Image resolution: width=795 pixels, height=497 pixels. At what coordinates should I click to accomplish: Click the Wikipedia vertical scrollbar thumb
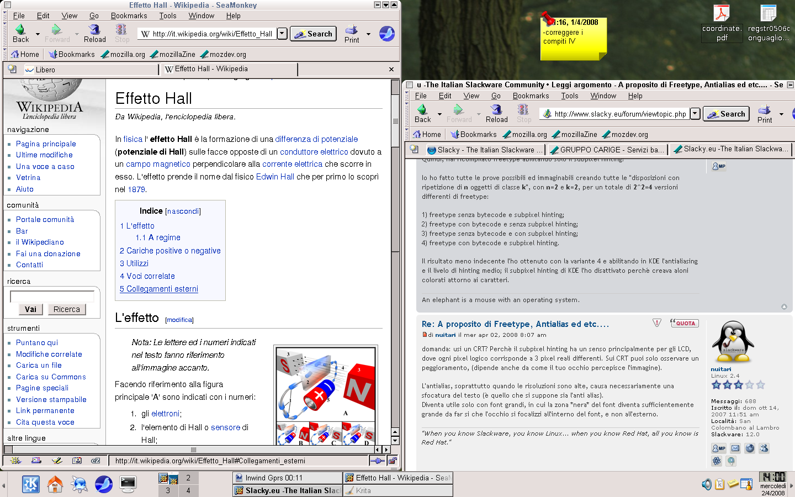(x=395, y=120)
